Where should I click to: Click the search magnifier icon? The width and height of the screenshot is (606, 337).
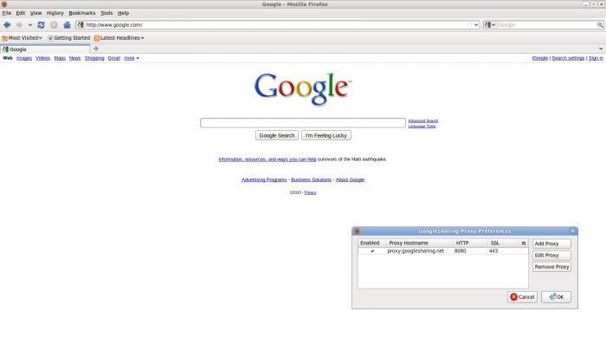pos(600,25)
